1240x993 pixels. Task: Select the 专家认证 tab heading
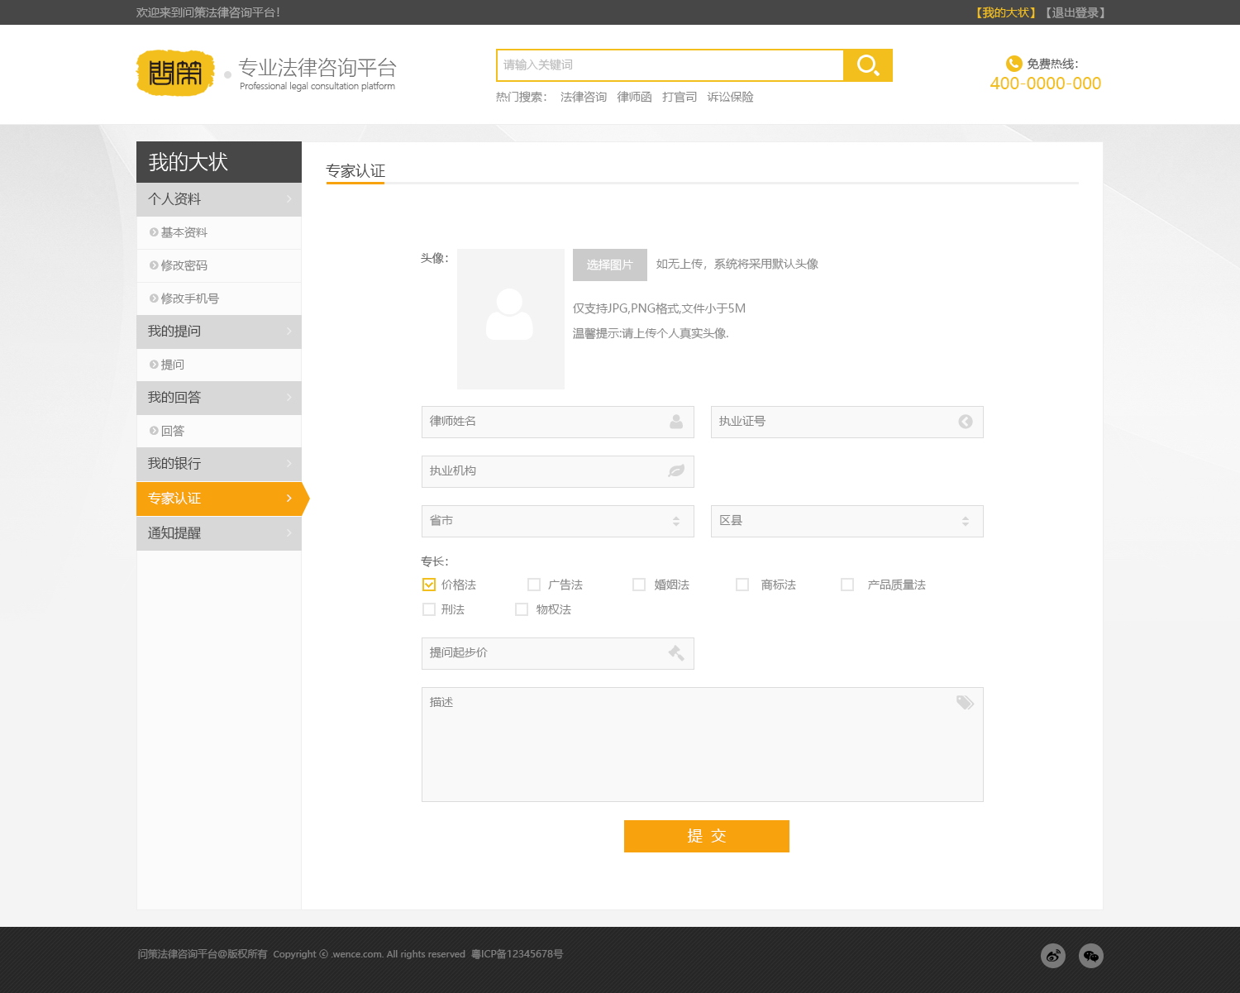(355, 171)
